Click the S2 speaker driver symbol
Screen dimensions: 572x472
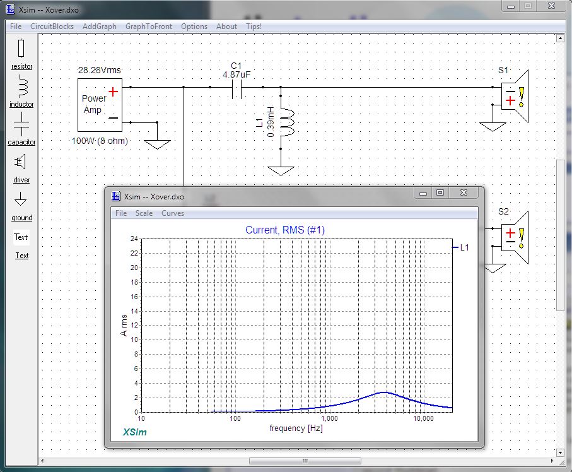pyautogui.click(x=515, y=238)
